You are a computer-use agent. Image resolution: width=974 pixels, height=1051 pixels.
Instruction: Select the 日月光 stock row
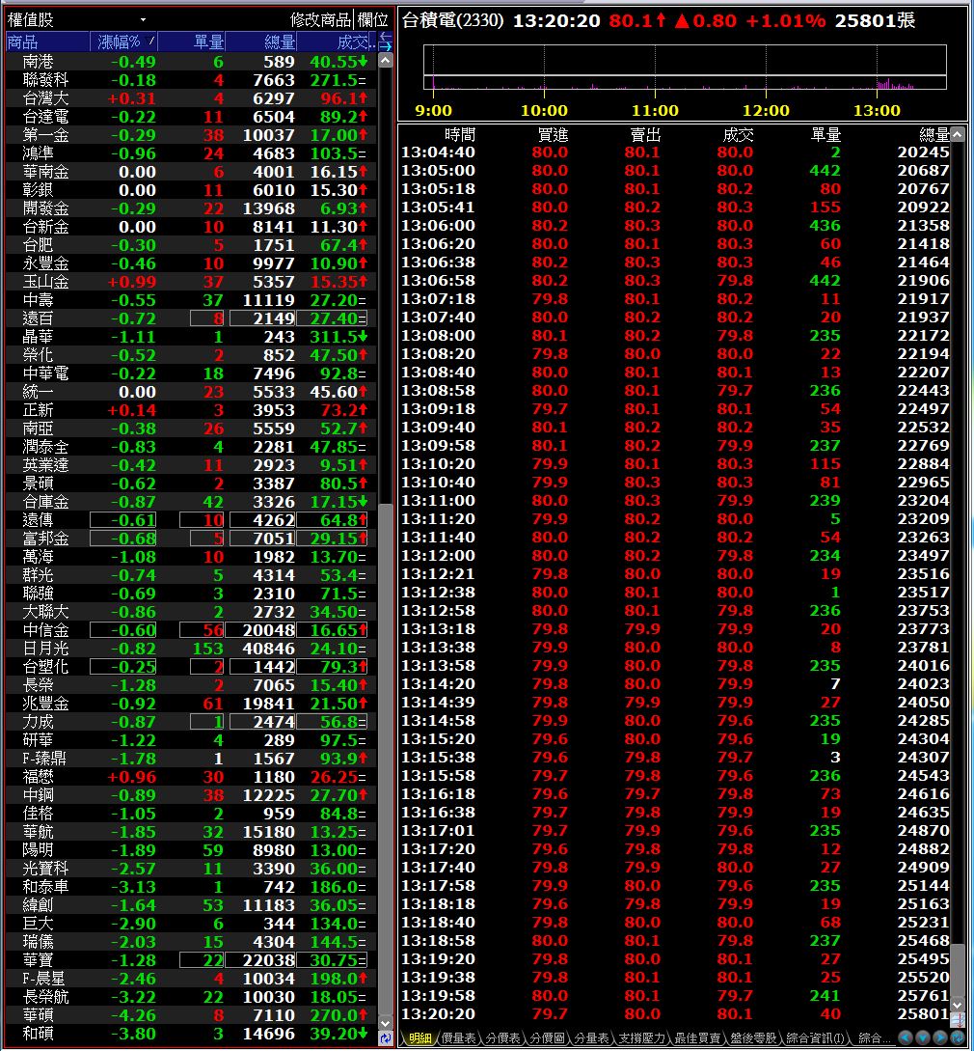pyautogui.click(x=191, y=649)
